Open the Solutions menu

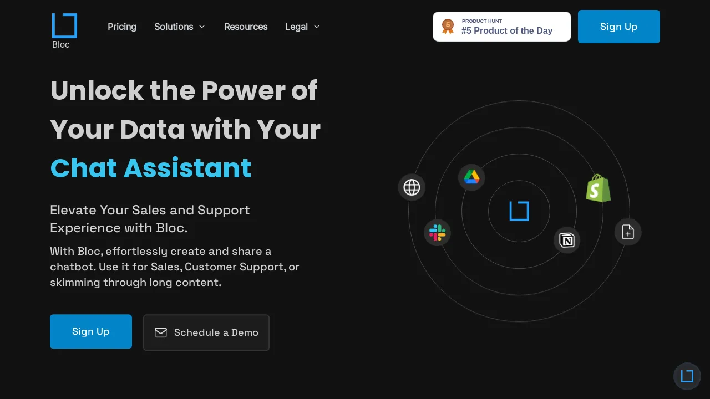180,27
